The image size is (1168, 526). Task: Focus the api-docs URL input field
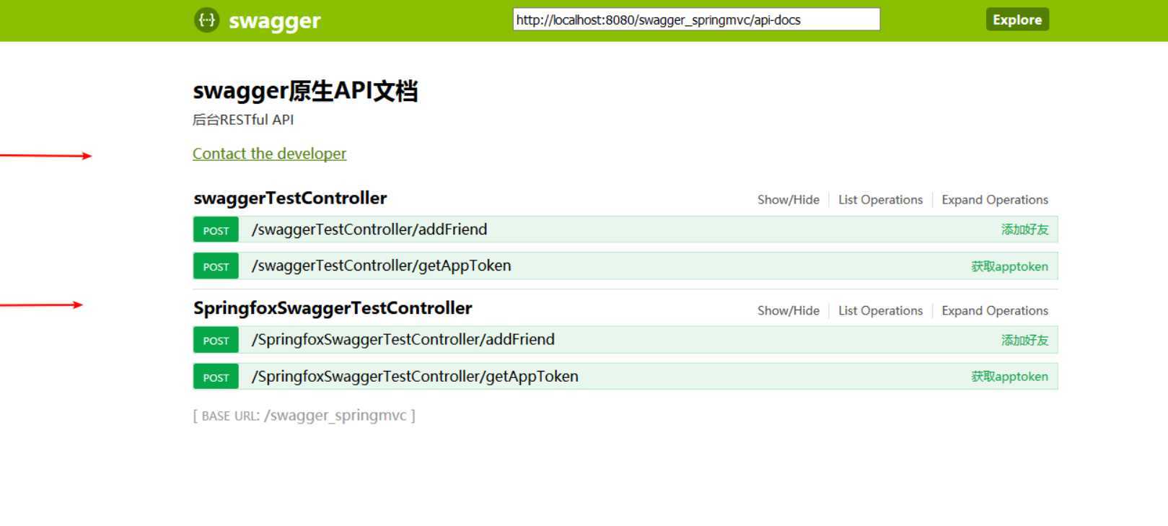click(x=696, y=19)
